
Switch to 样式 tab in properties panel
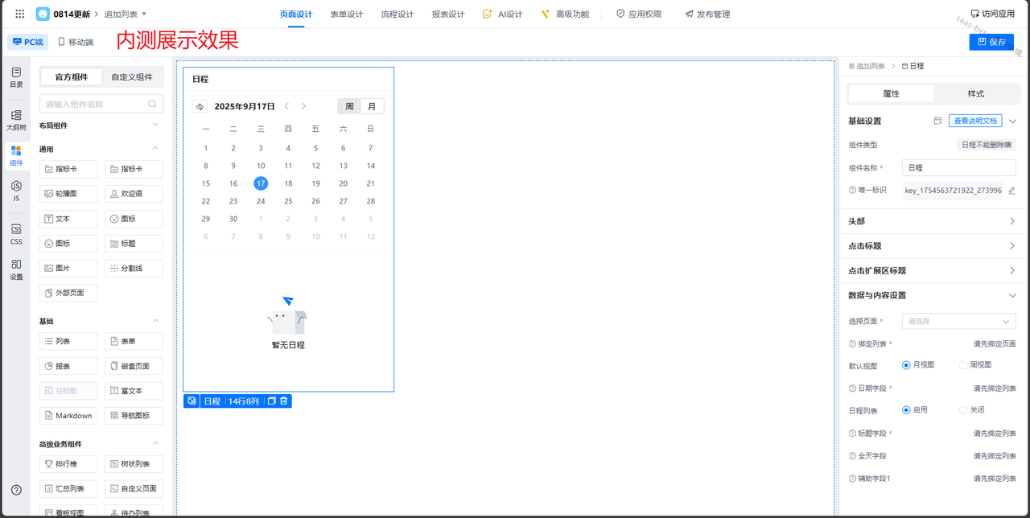[975, 93]
